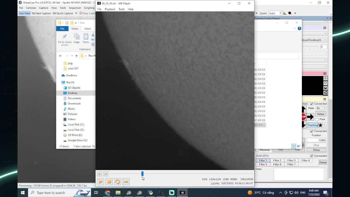
Task: Click the floppy disk save icon beside the histogram
Action: (x=325, y=88)
